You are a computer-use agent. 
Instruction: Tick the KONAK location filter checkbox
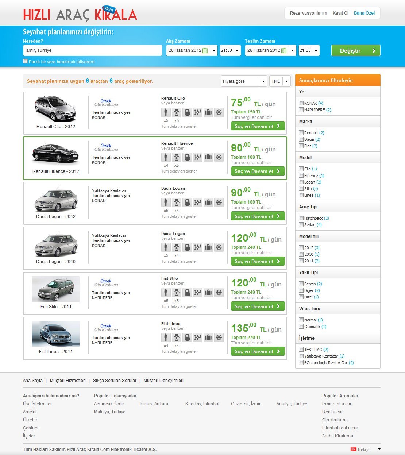click(x=301, y=103)
